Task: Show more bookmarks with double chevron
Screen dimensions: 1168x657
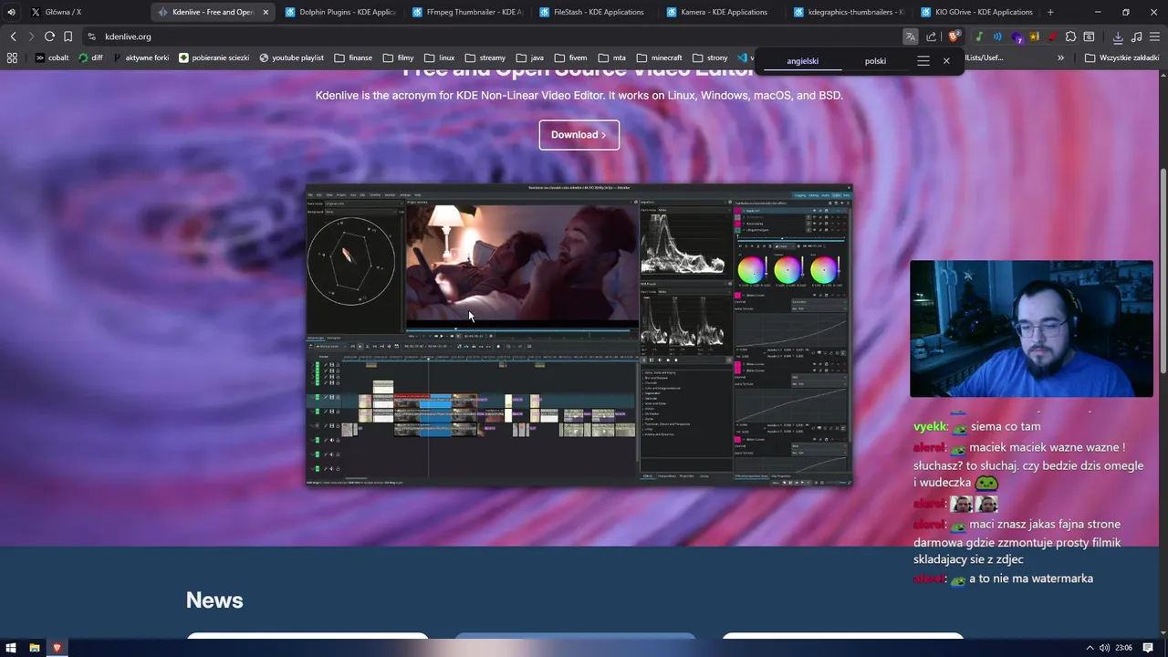Action: pos(1060,57)
